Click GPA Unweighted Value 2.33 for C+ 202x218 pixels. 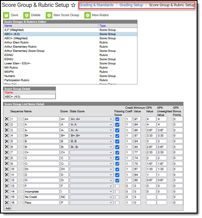pyautogui.click(x=162, y=152)
